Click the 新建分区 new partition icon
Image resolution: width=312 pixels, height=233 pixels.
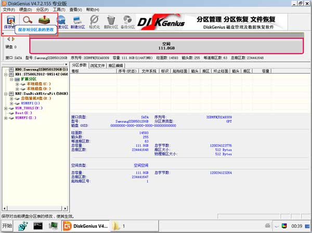[78, 22]
